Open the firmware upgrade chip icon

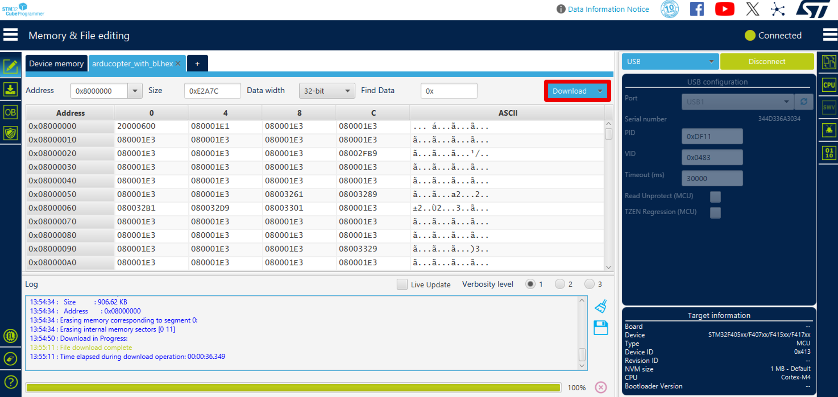(11, 336)
